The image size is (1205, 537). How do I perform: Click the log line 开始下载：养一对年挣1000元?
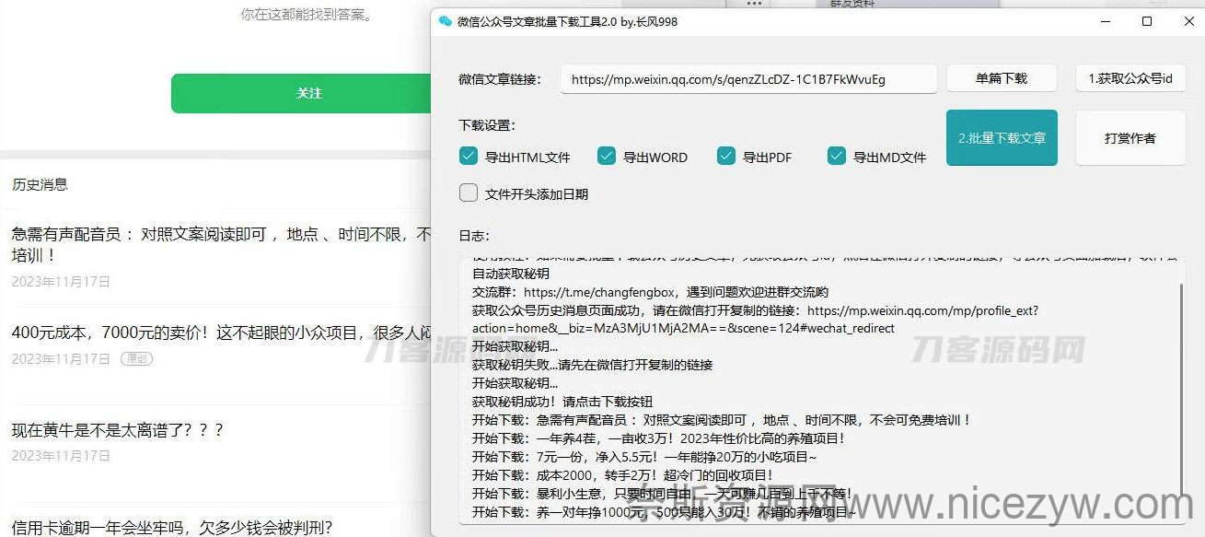pos(664,512)
